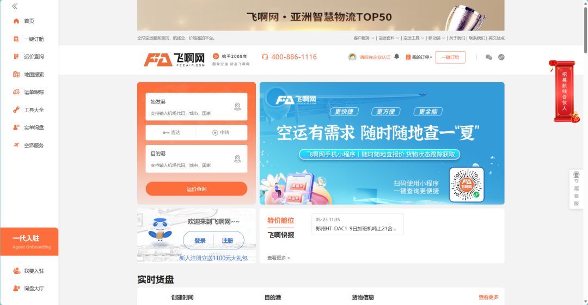Click the 地图搜索 map icon
This screenshot has height=305, width=588.
(x=16, y=74)
